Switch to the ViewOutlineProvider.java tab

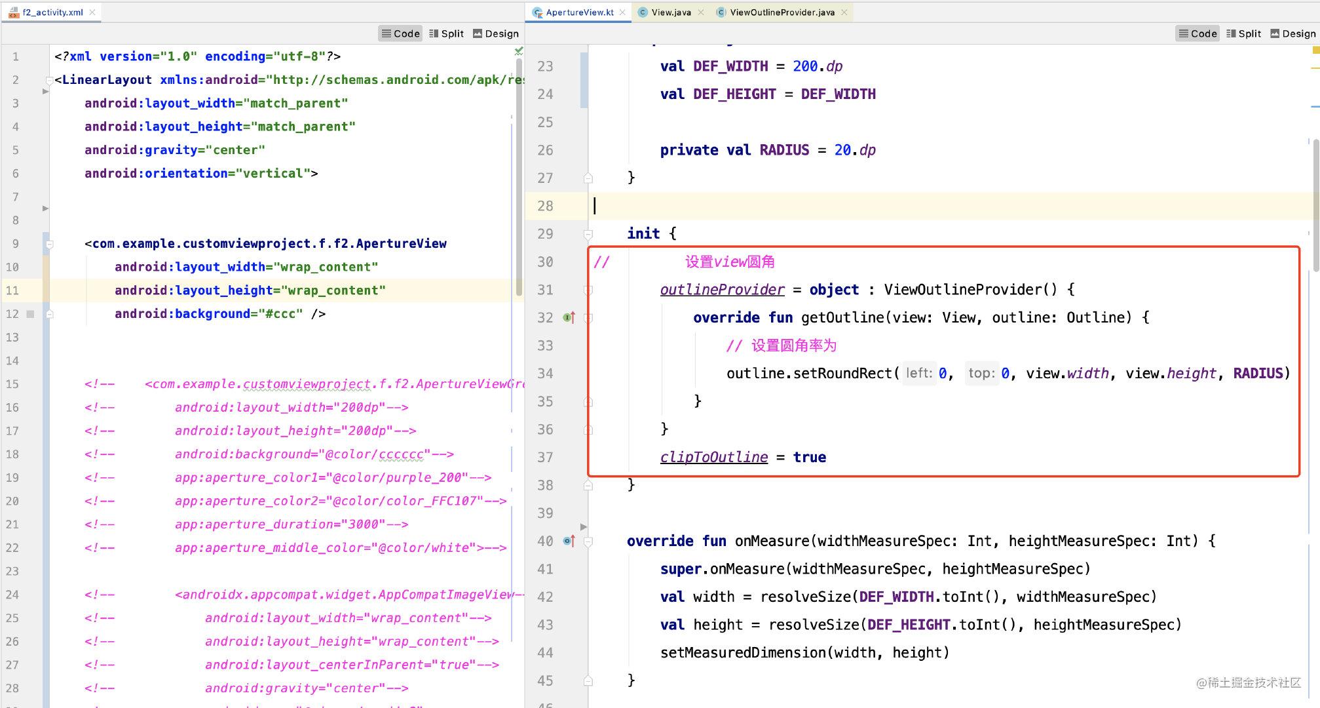[x=782, y=12]
